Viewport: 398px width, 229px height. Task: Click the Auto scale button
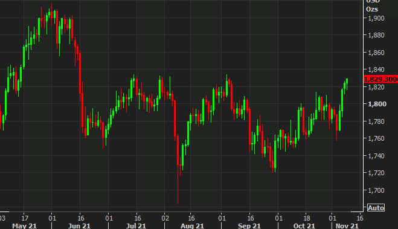coord(376,208)
